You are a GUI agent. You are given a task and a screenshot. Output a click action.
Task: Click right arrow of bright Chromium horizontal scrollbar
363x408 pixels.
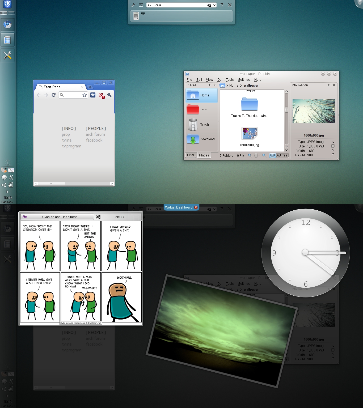112,184
